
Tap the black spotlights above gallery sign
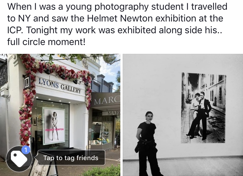67,76
